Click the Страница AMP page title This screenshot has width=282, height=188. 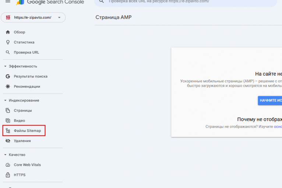click(x=113, y=17)
